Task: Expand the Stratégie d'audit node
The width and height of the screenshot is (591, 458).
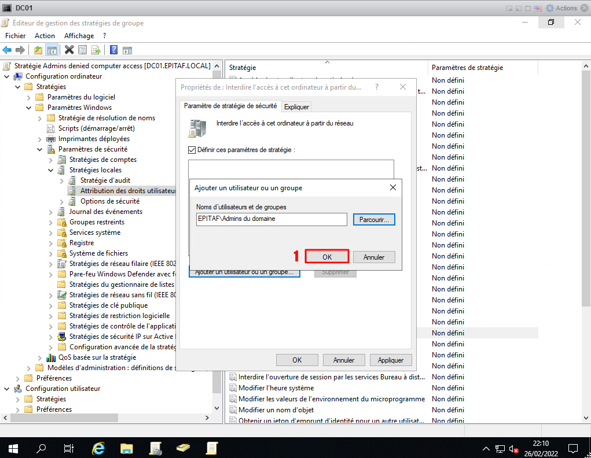Action: point(62,180)
